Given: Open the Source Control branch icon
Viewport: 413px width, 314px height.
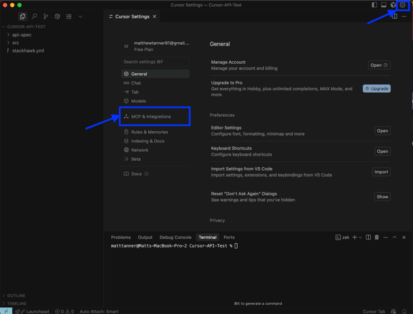Looking at the screenshot, I should pyautogui.click(x=46, y=16).
